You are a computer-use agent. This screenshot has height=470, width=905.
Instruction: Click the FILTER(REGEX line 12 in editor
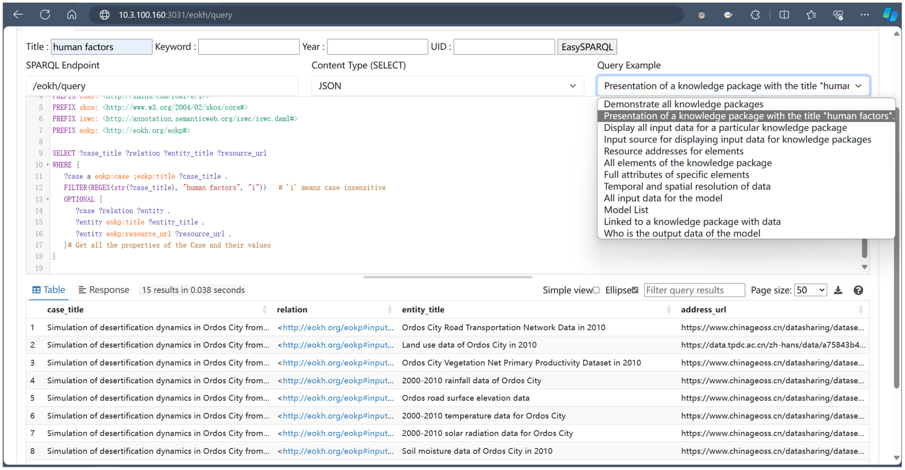pyautogui.click(x=225, y=188)
